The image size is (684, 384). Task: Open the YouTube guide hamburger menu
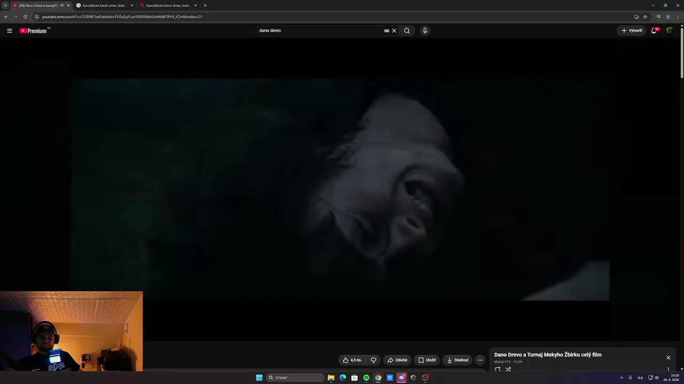tap(10, 31)
